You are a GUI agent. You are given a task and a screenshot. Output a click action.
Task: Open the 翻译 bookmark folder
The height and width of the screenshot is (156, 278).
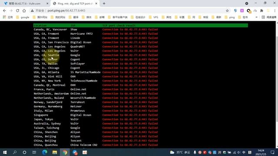click(73, 17)
